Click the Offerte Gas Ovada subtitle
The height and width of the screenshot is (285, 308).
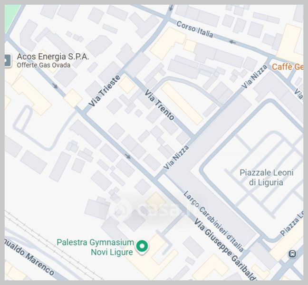43,65
